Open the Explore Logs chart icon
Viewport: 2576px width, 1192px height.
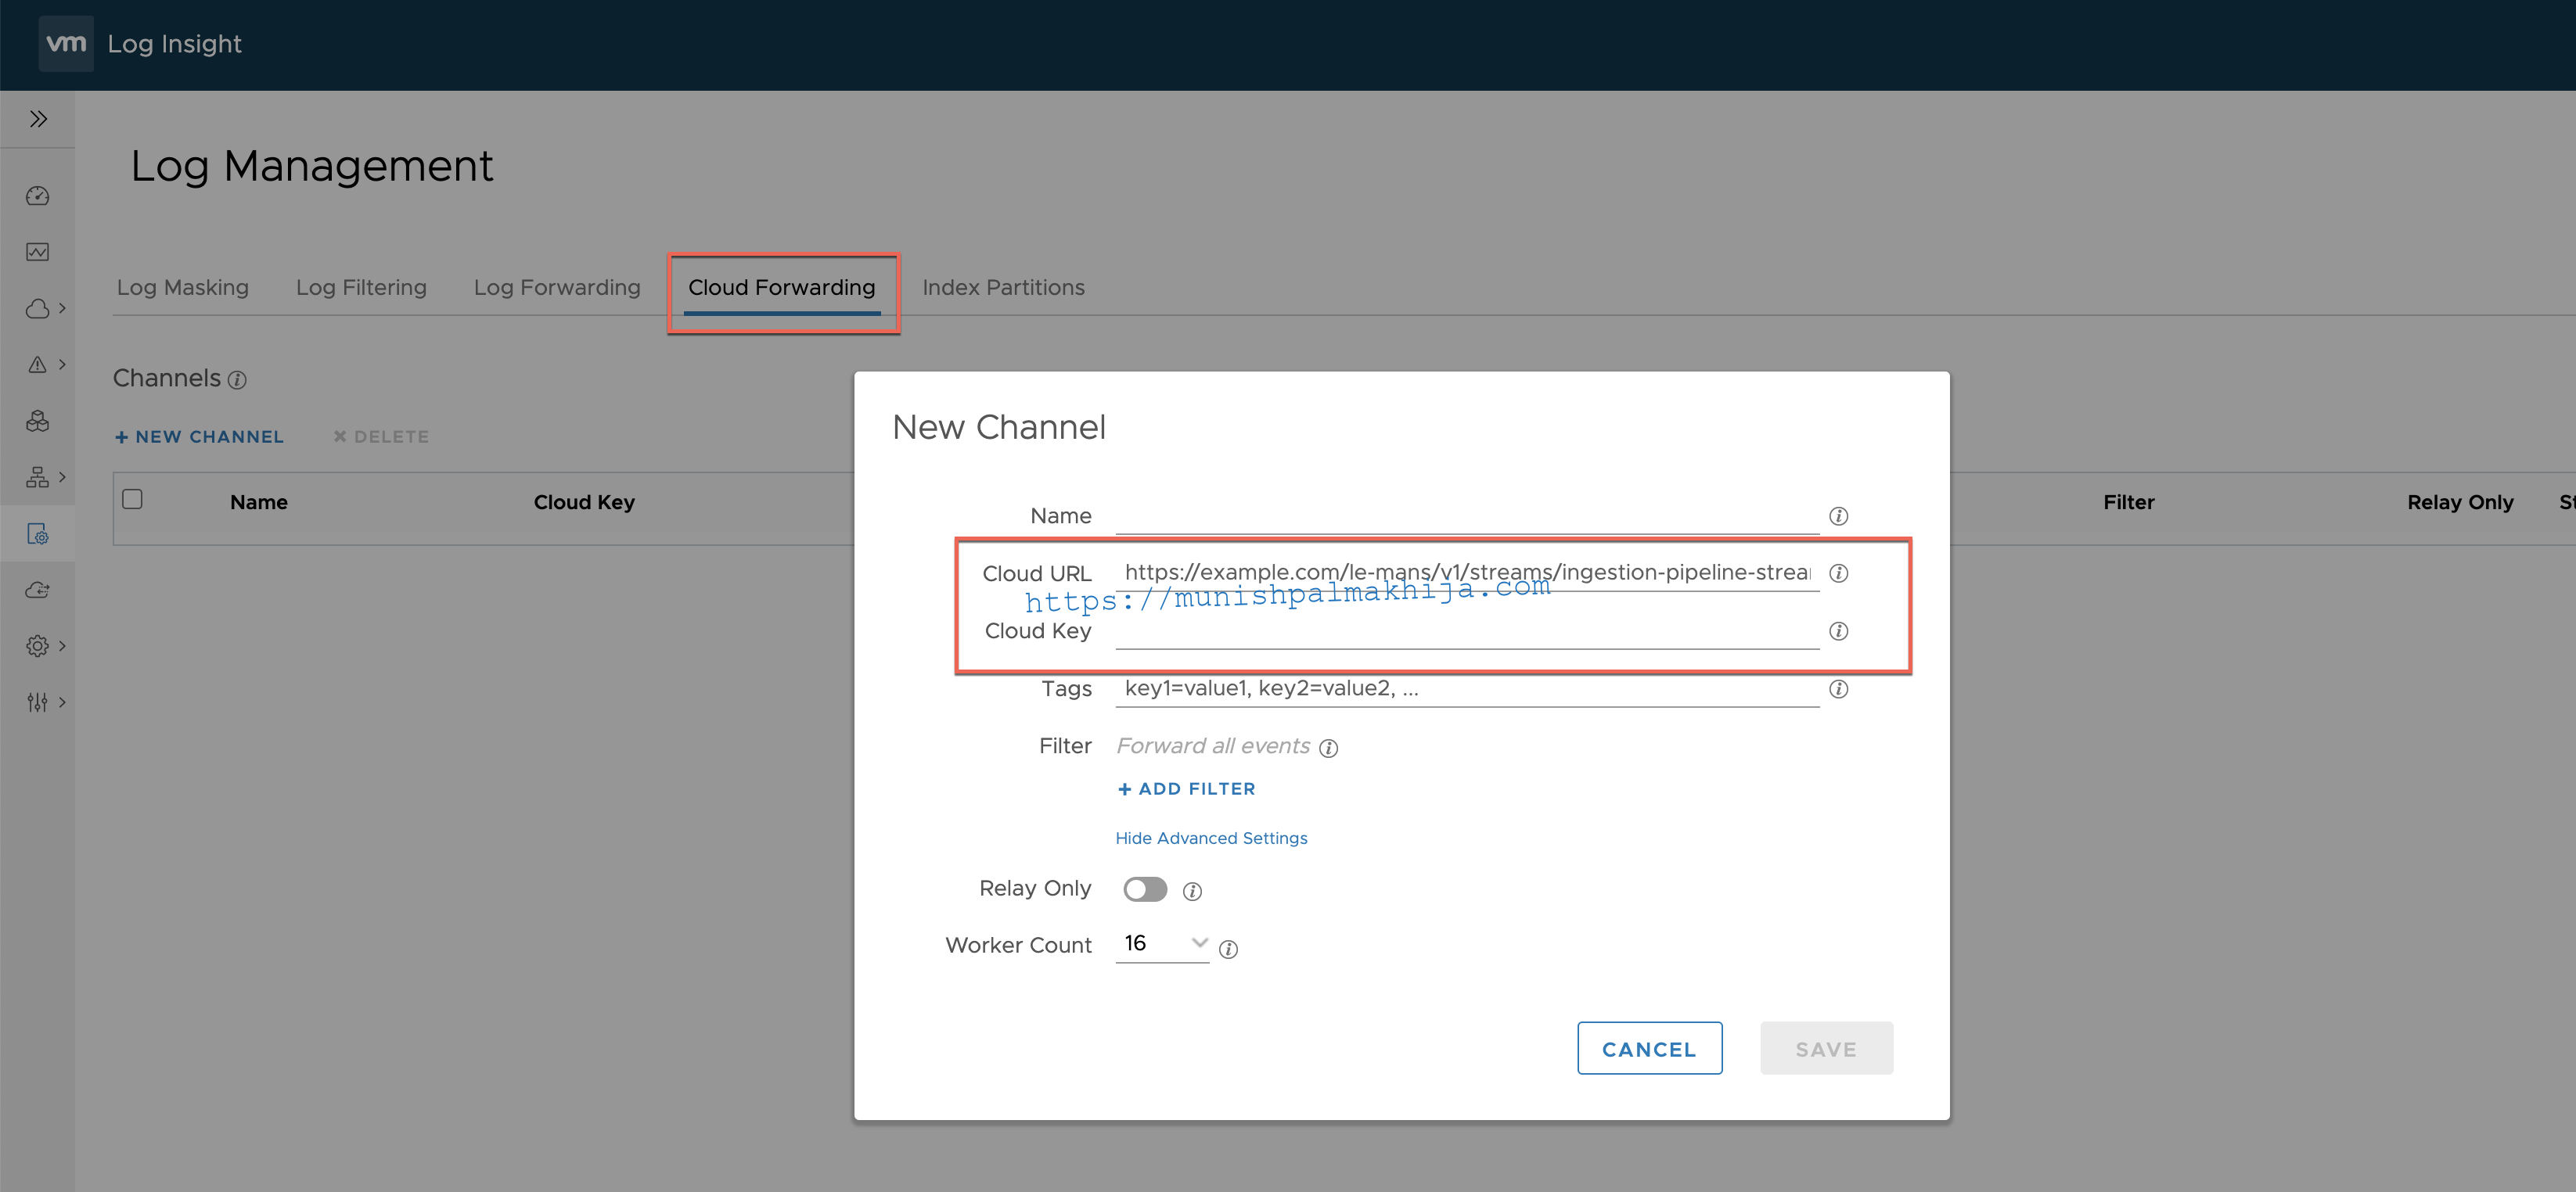pyautogui.click(x=38, y=252)
